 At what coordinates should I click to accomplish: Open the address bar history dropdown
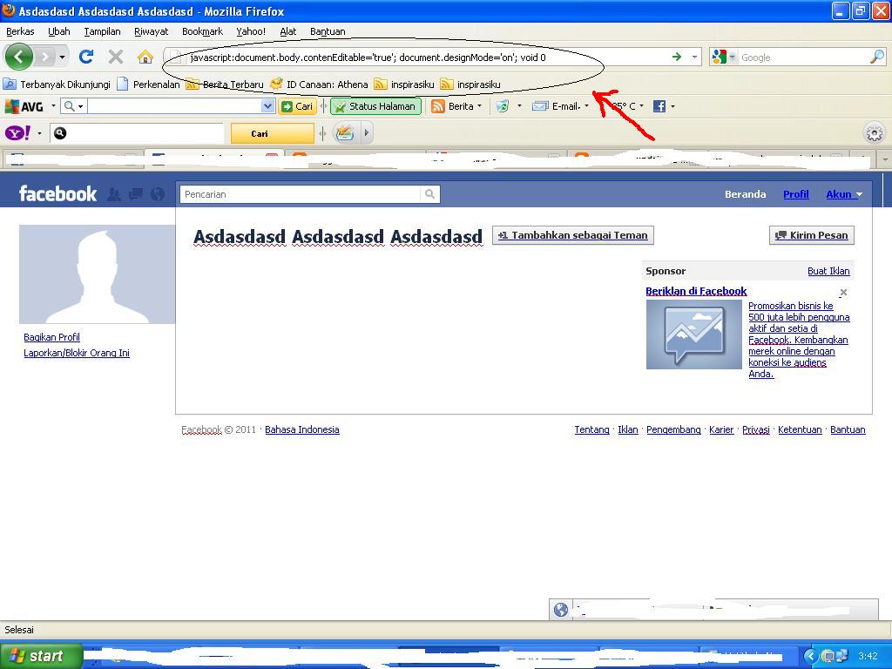coord(694,57)
